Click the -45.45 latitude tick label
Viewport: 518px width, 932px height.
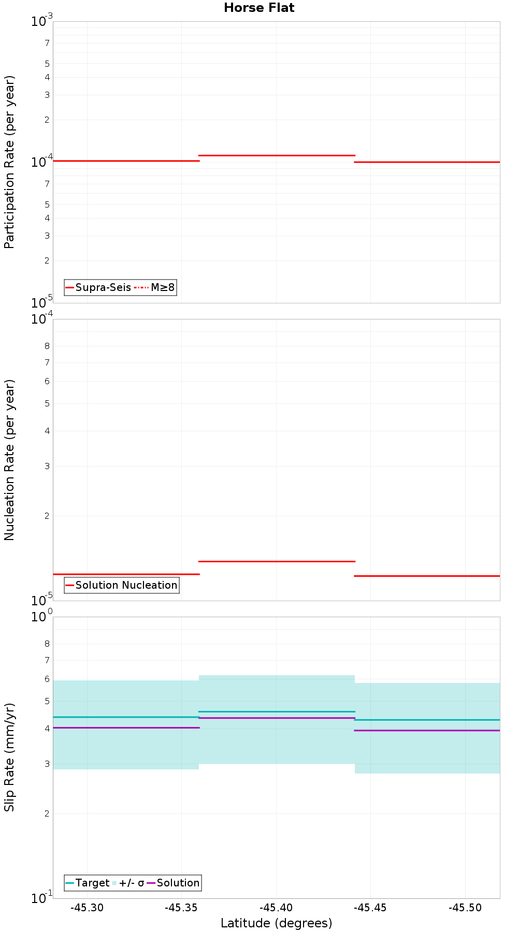pos(371,908)
